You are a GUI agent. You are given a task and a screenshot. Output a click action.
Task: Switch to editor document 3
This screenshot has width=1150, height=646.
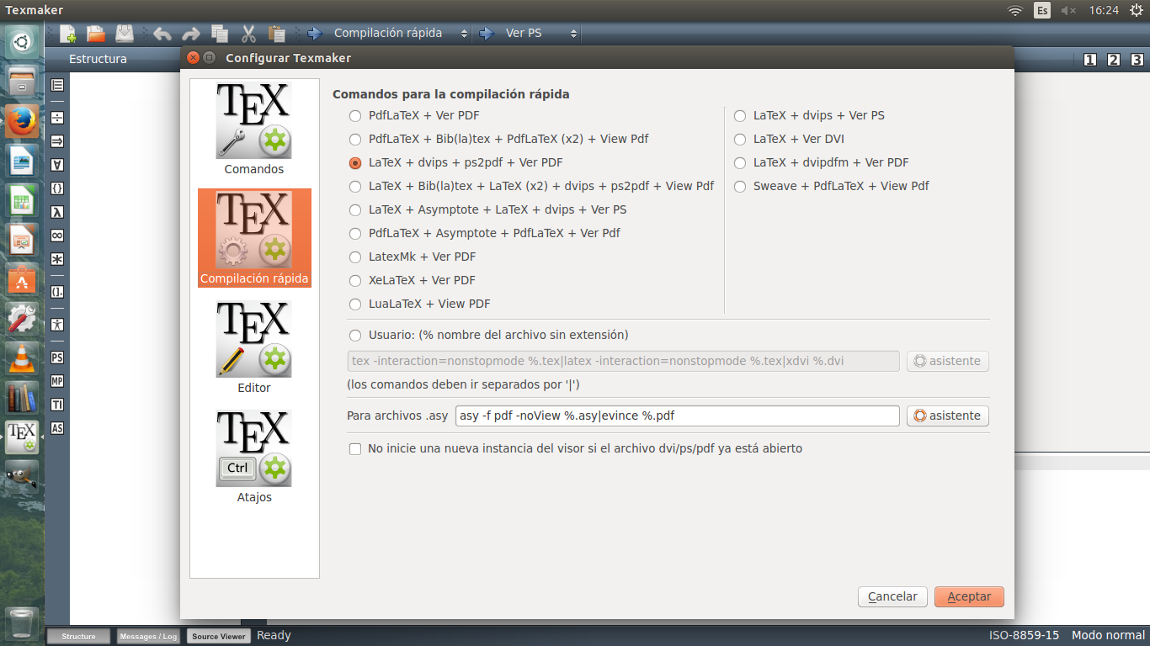pyautogui.click(x=1137, y=60)
